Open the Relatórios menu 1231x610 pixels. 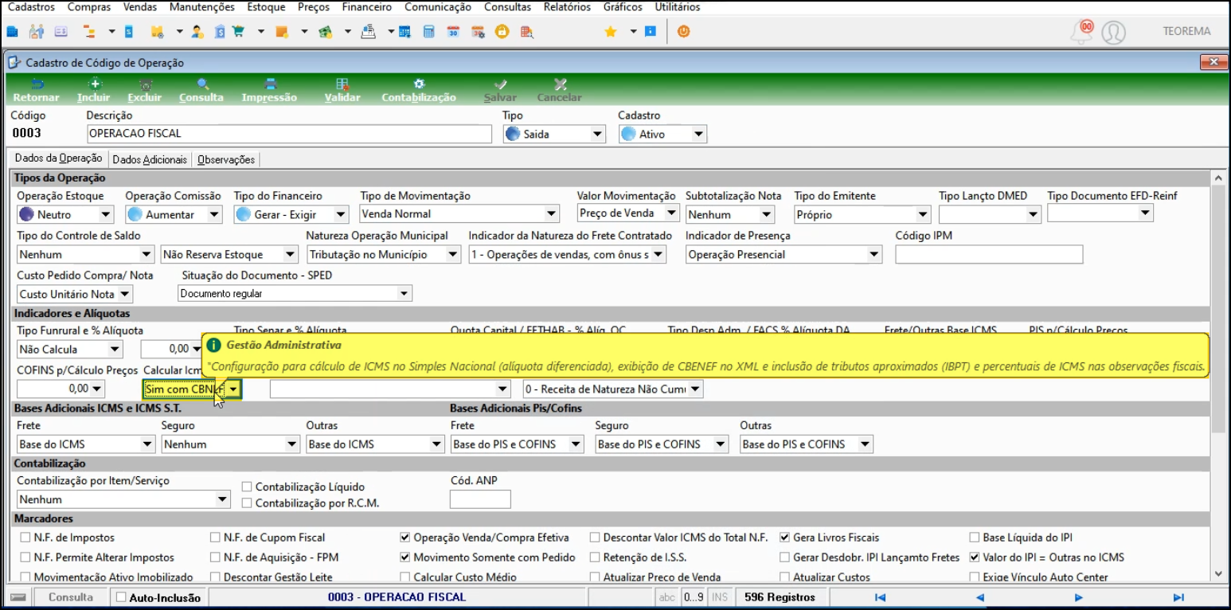pyautogui.click(x=567, y=7)
